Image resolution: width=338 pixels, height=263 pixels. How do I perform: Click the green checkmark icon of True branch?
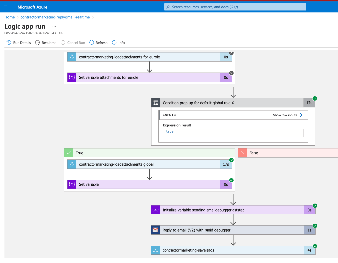[69, 153]
